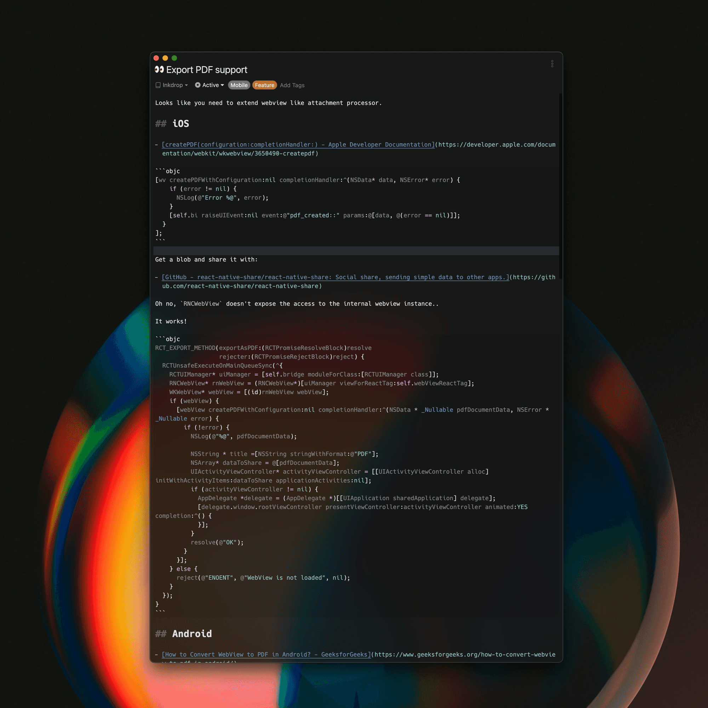Click the raiseUIEvent pdf_created code line
This screenshot has height=708, width=708.
coord(314,216)
